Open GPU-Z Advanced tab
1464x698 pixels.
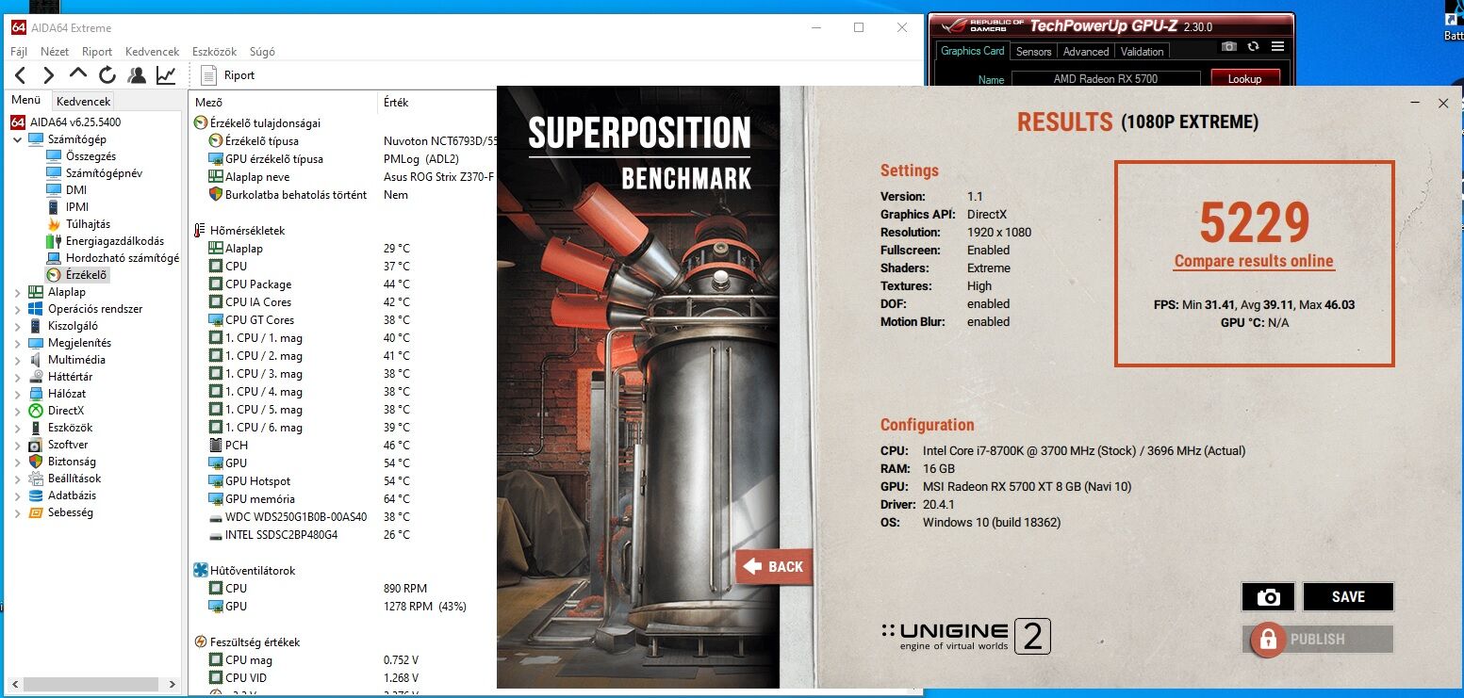coord(1086,52)
